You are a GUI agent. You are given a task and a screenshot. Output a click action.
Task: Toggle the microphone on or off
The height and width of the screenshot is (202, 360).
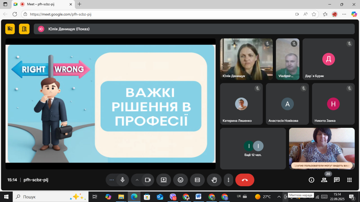(x=122, y=180)
